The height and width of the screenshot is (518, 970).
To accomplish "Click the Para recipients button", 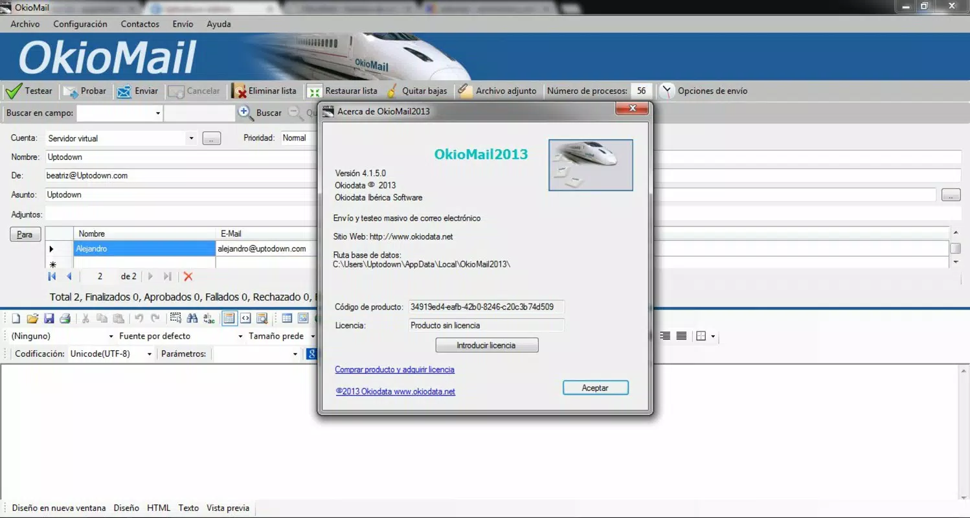I will pyautogui.click(x=25, y=234).
